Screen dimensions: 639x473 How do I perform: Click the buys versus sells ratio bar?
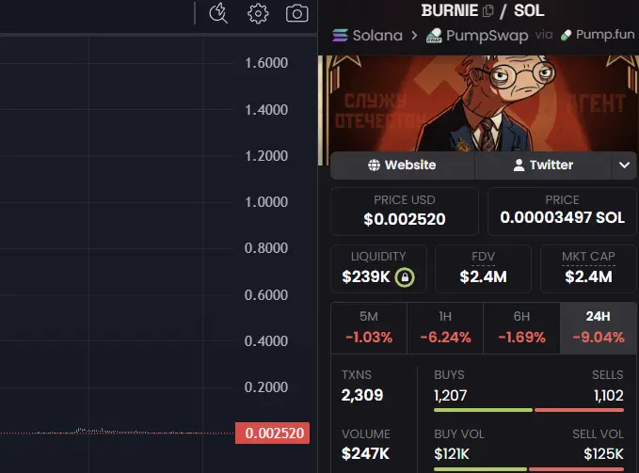click(529, 410)
